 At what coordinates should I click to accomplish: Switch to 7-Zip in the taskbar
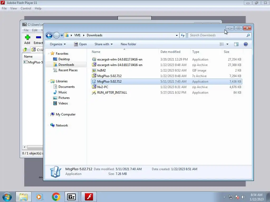[x=71, y=197]
